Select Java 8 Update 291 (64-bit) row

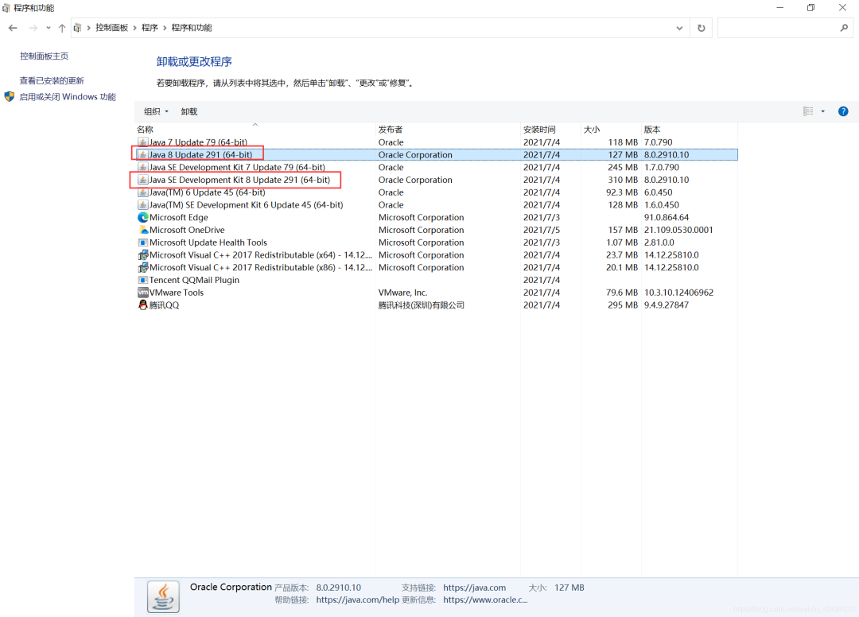(x=436, y=155)
